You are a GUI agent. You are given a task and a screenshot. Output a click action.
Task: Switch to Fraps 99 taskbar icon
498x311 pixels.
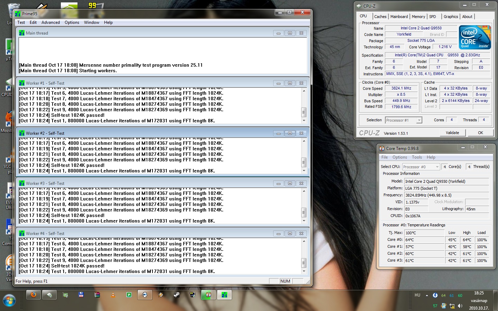tap(192, 295)
